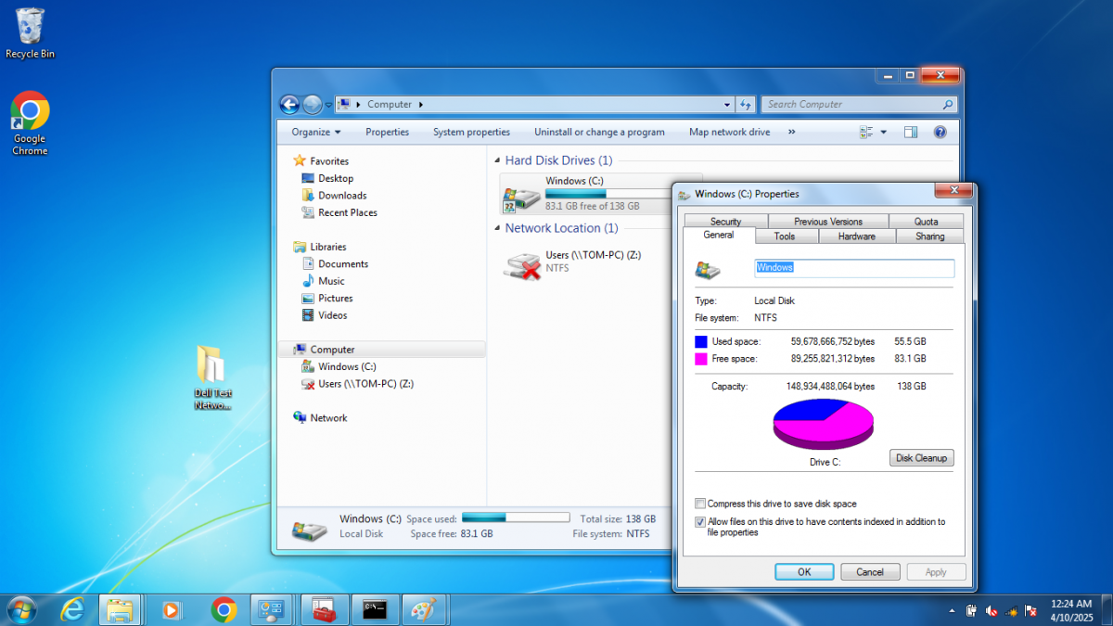
Task: Confirm the properties dialog with OK
Action: tap(804, 572)
